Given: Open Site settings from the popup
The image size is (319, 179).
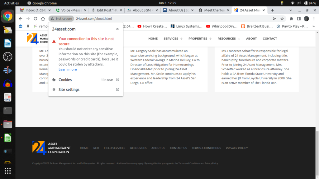Looking at the screenshot, I should tap(85, 89).
